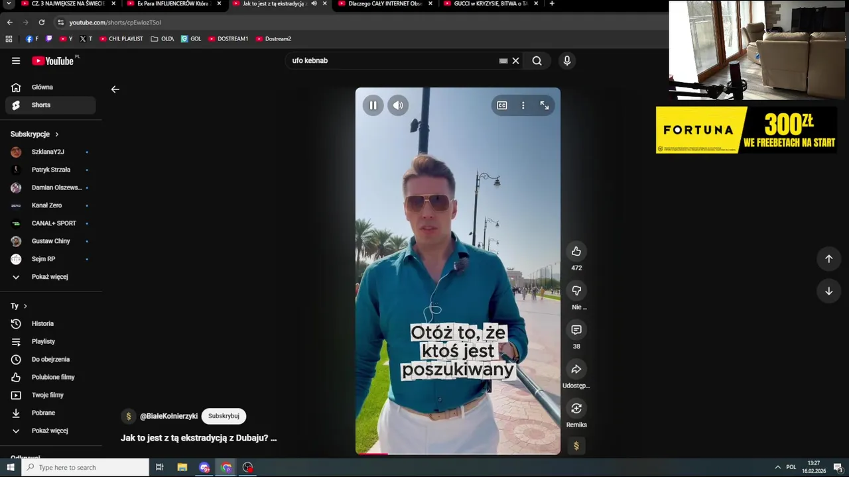The width and height of the screenshot is (849, 477).
Task: Subscribe with the Subskrybuj button
Action: tap(224, 416)
